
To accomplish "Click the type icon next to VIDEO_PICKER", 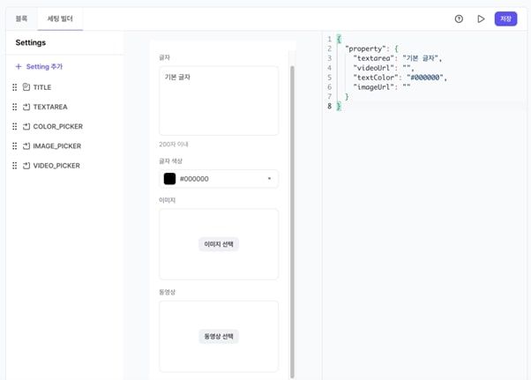I will coord(26,165).
